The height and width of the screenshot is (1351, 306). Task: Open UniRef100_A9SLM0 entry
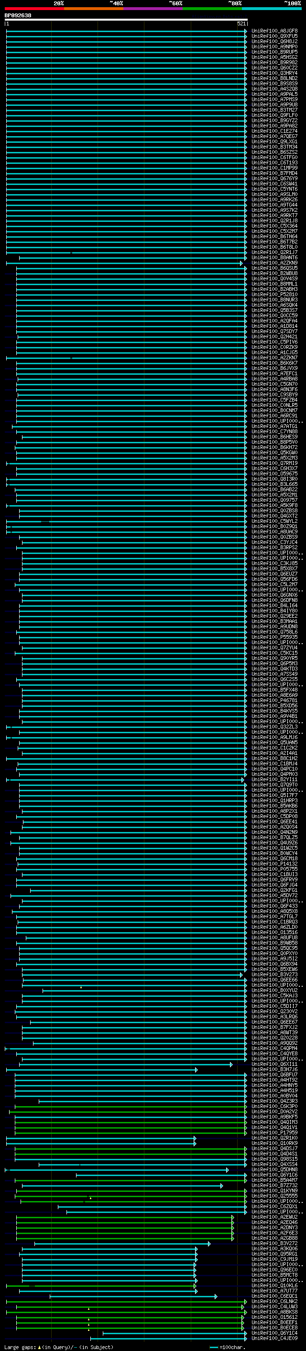click(274, 194)
